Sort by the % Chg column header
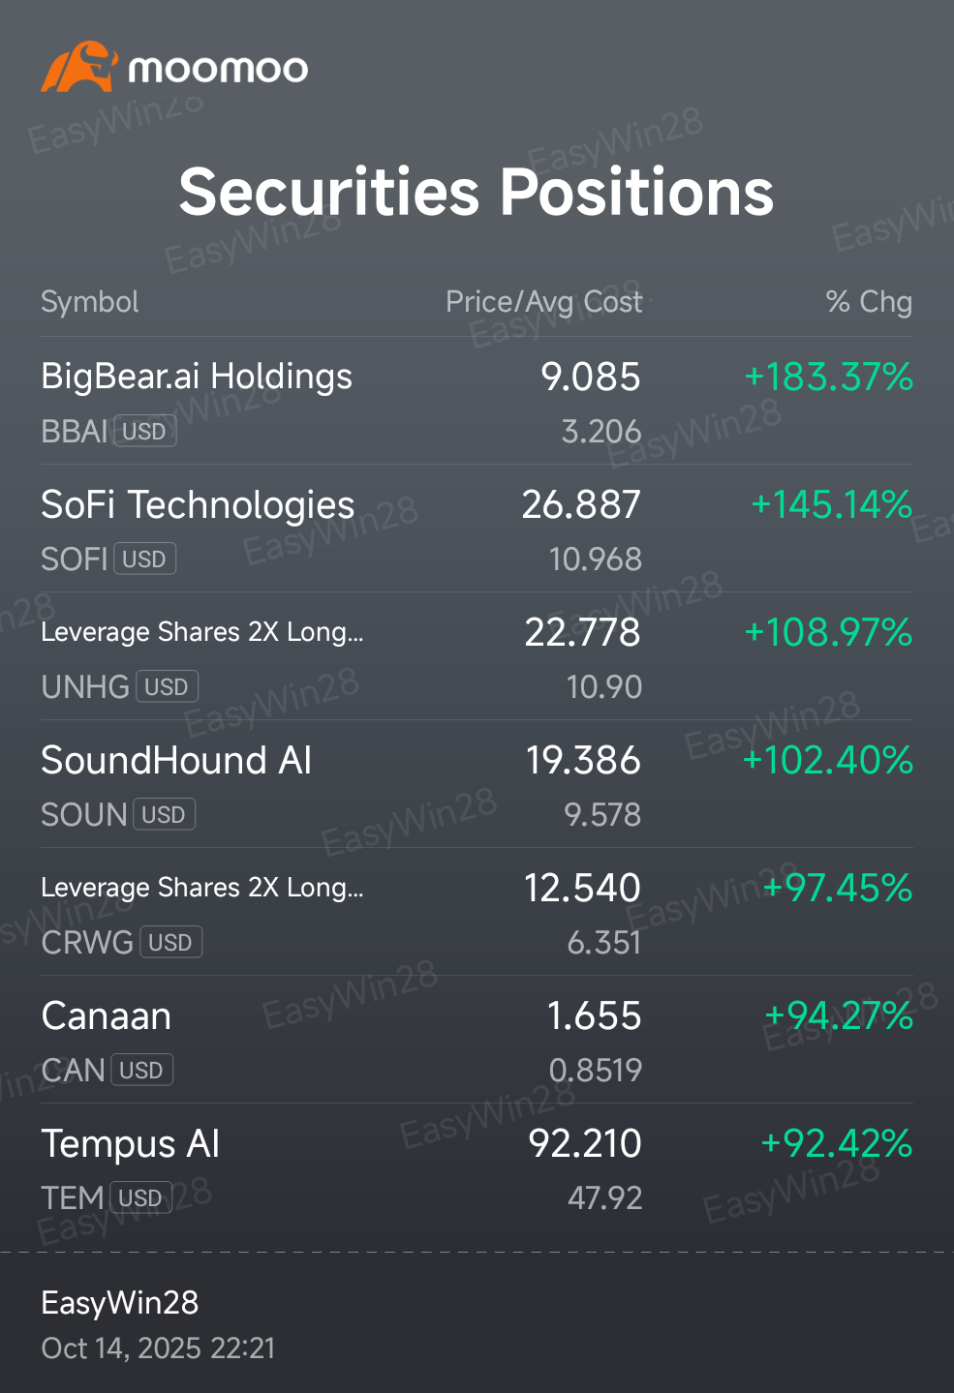The image size is (954, 1393). (x=869, y=302)
